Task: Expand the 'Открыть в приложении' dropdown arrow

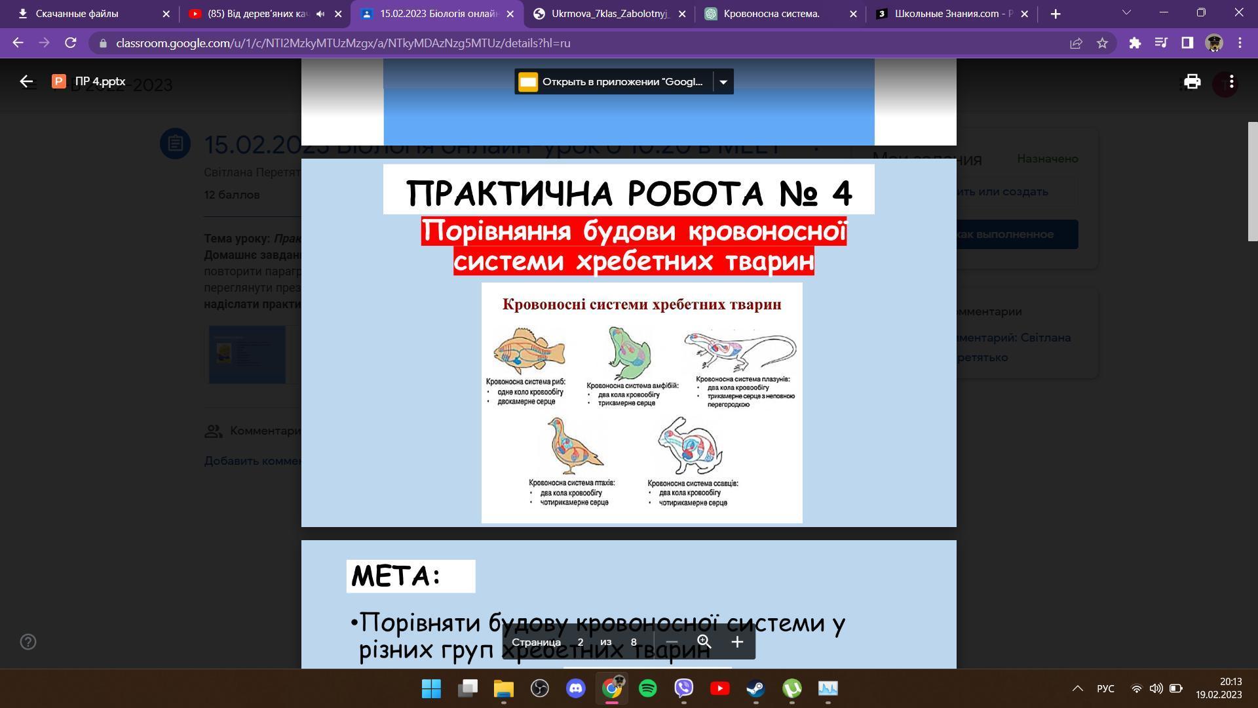Action: tap(723, 82)
